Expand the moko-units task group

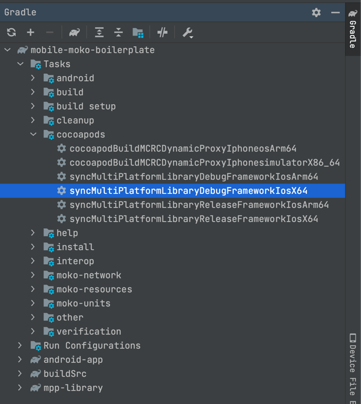tap(33, 303)
